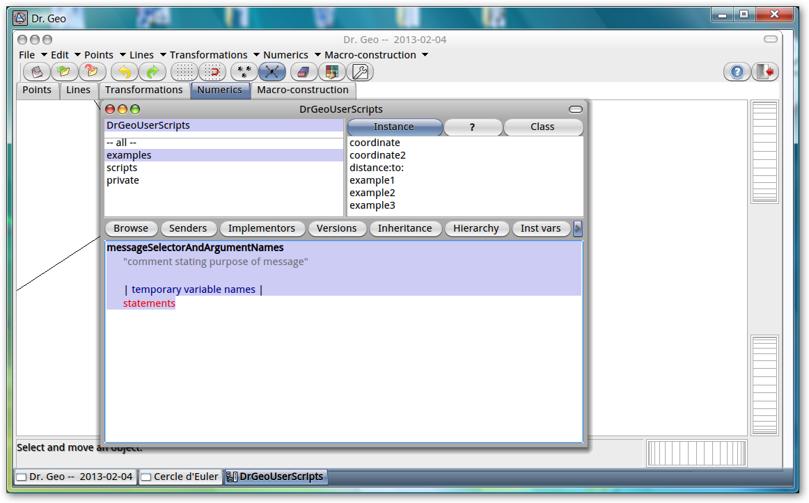The width and height of the screenshot is (809, 503).
Task: Click the blue help question icon
Action: 737,72
